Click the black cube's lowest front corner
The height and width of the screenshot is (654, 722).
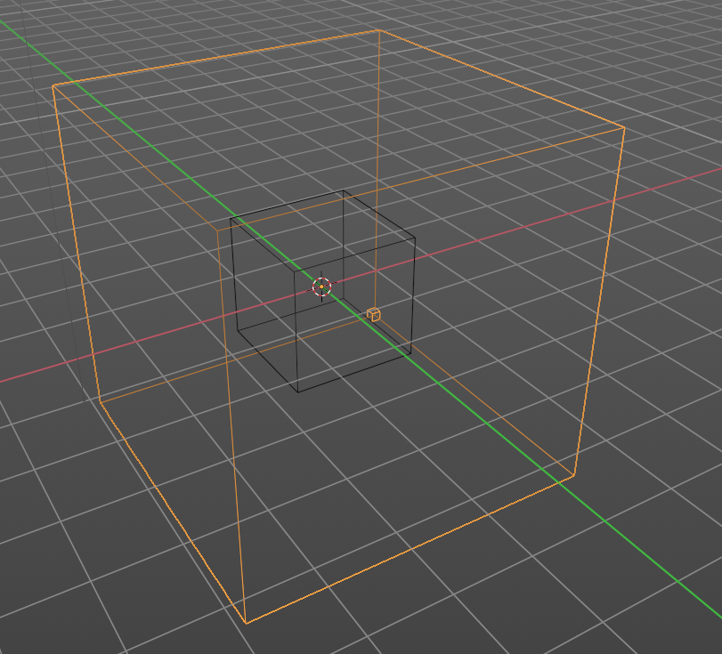(298, 392)
